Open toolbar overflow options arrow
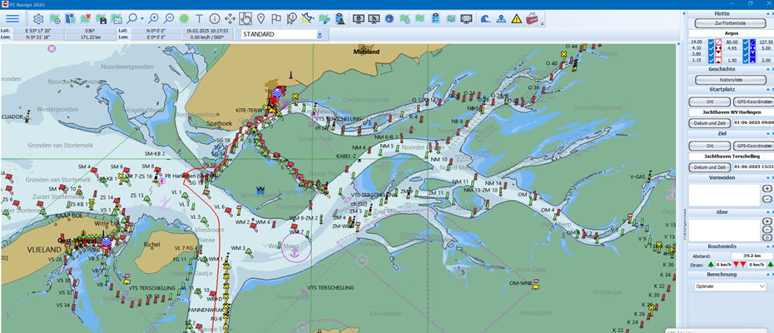This screenshot has width=774, height=333. (542, 23)
